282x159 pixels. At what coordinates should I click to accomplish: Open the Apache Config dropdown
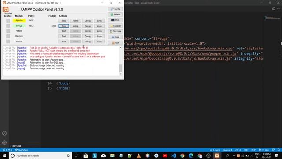(x=88, y=21)
